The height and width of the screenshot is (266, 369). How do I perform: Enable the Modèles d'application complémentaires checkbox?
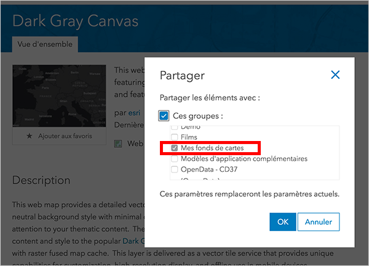tap(175, 159)
